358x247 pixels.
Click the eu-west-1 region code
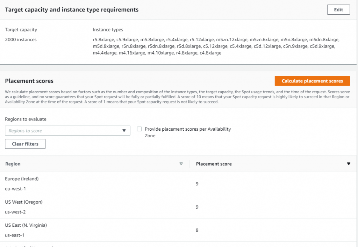coord(15,188)
